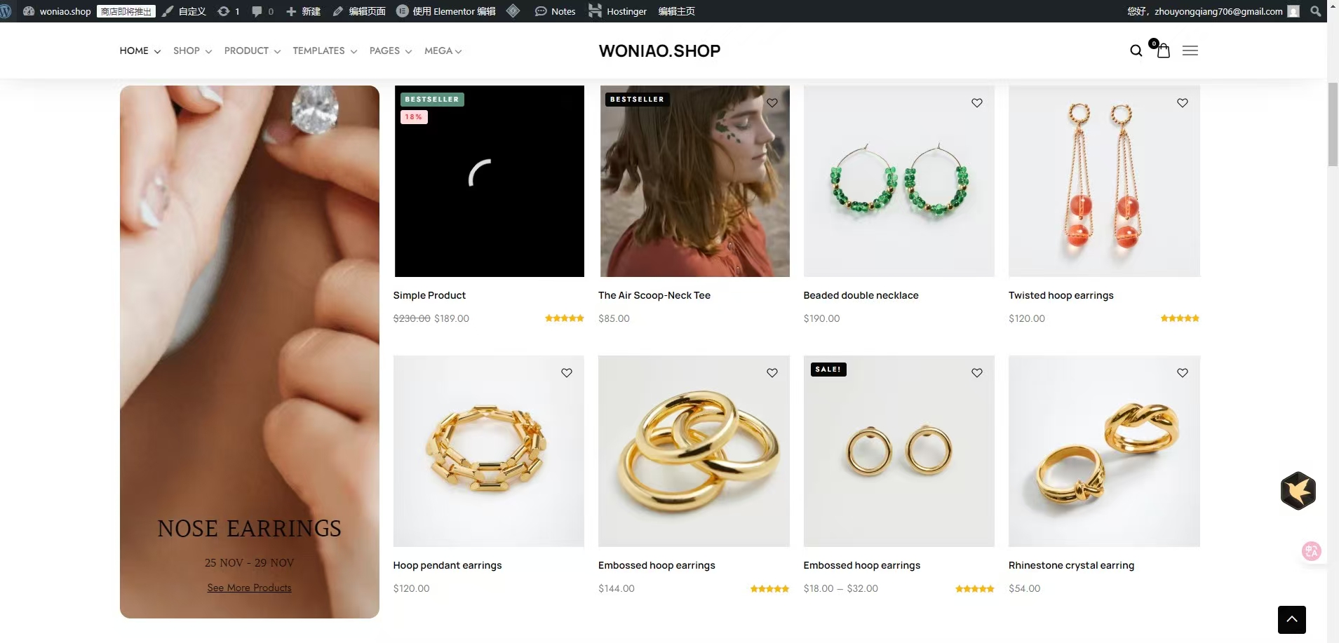Click the pink translate floating icon
Image resolution: width=1339 pixels, height=643 pixels.
pos(1311,551)
